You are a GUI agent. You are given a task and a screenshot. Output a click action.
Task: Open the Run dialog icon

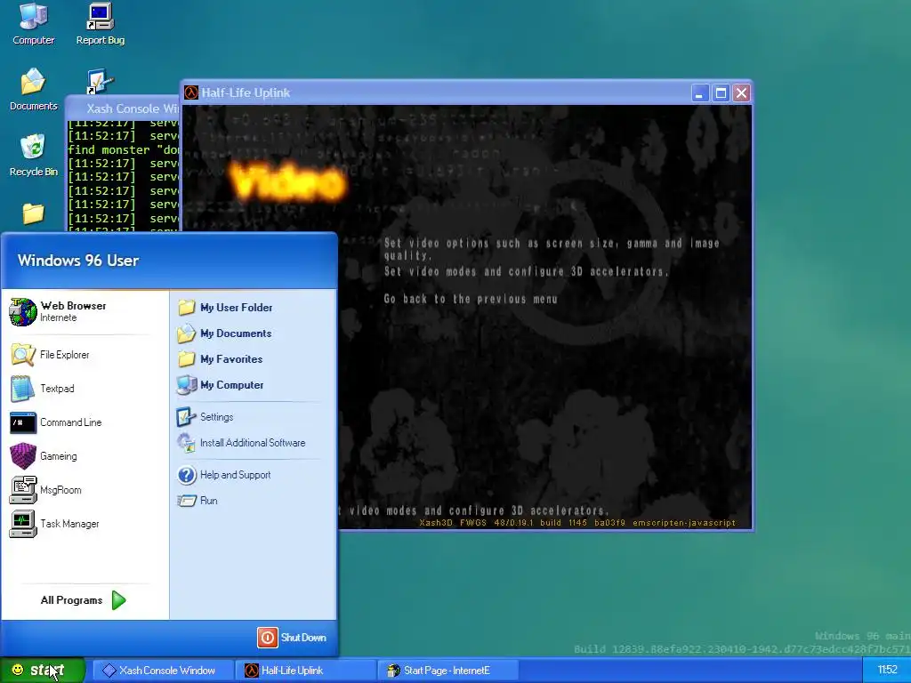[x=187, y=501]
